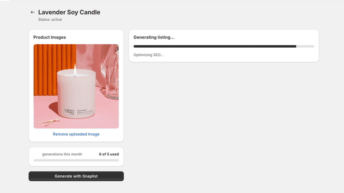Click the Lavender Soy Candle page title
Image resolution: width=344 pixels, height=193 pixels.
(69, 12)
